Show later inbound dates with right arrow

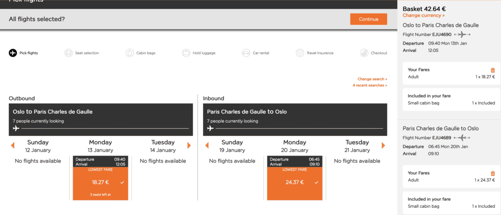click(383, 145)
